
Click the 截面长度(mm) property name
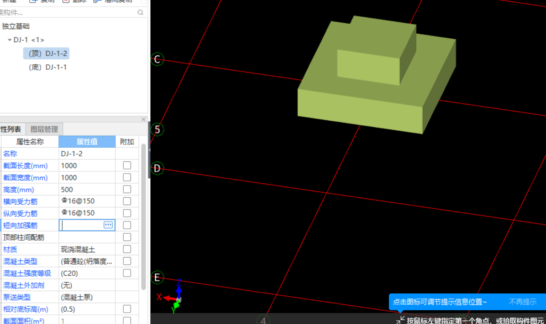click(x=26, y=166)
